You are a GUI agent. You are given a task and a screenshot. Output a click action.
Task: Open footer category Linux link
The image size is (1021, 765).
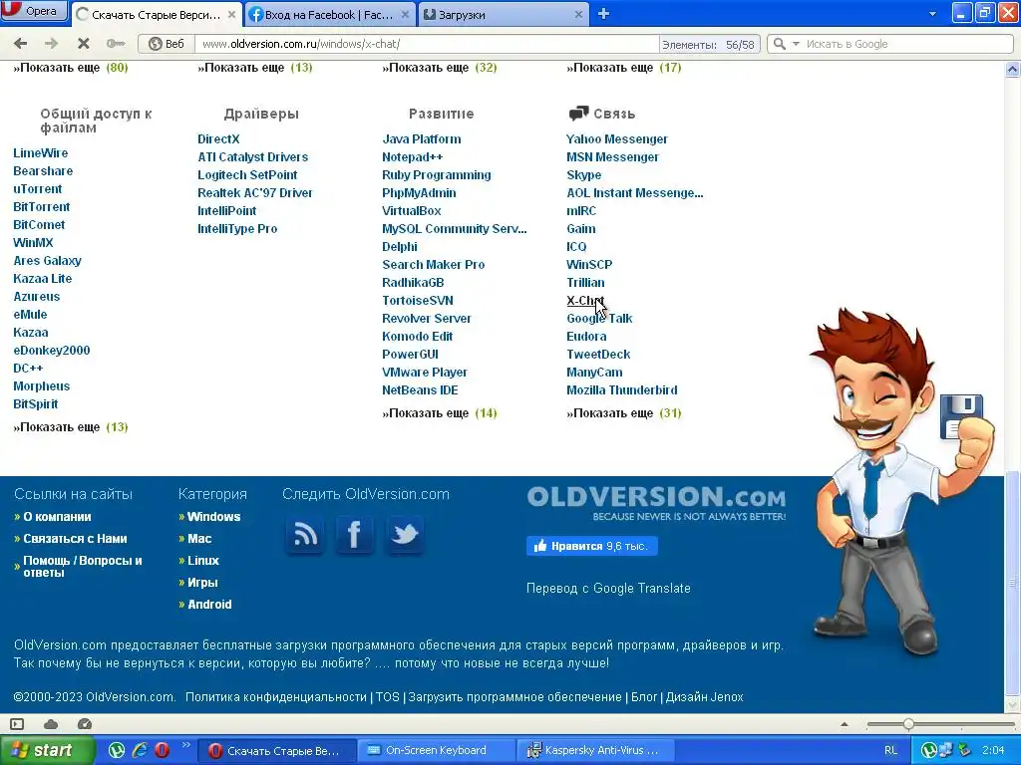(x=203, y=561)
